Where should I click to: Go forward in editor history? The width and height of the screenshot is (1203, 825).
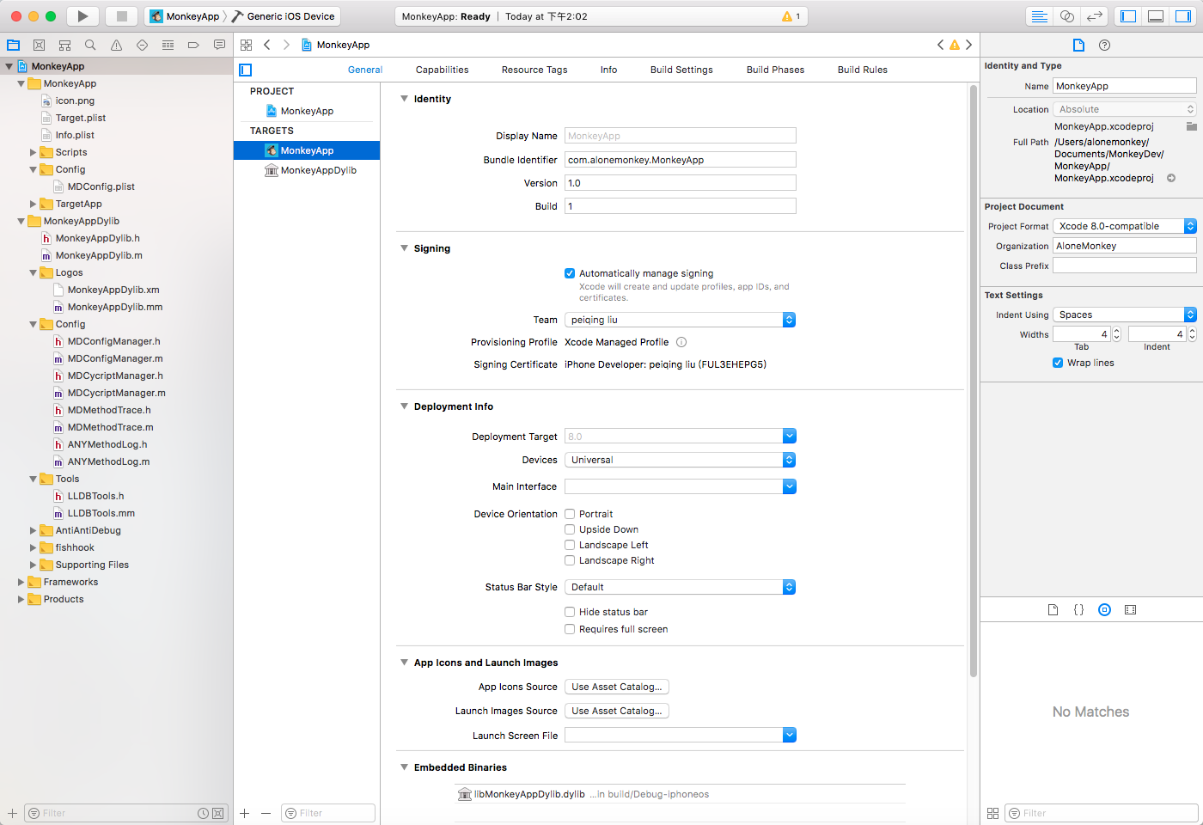coord(286,45)
